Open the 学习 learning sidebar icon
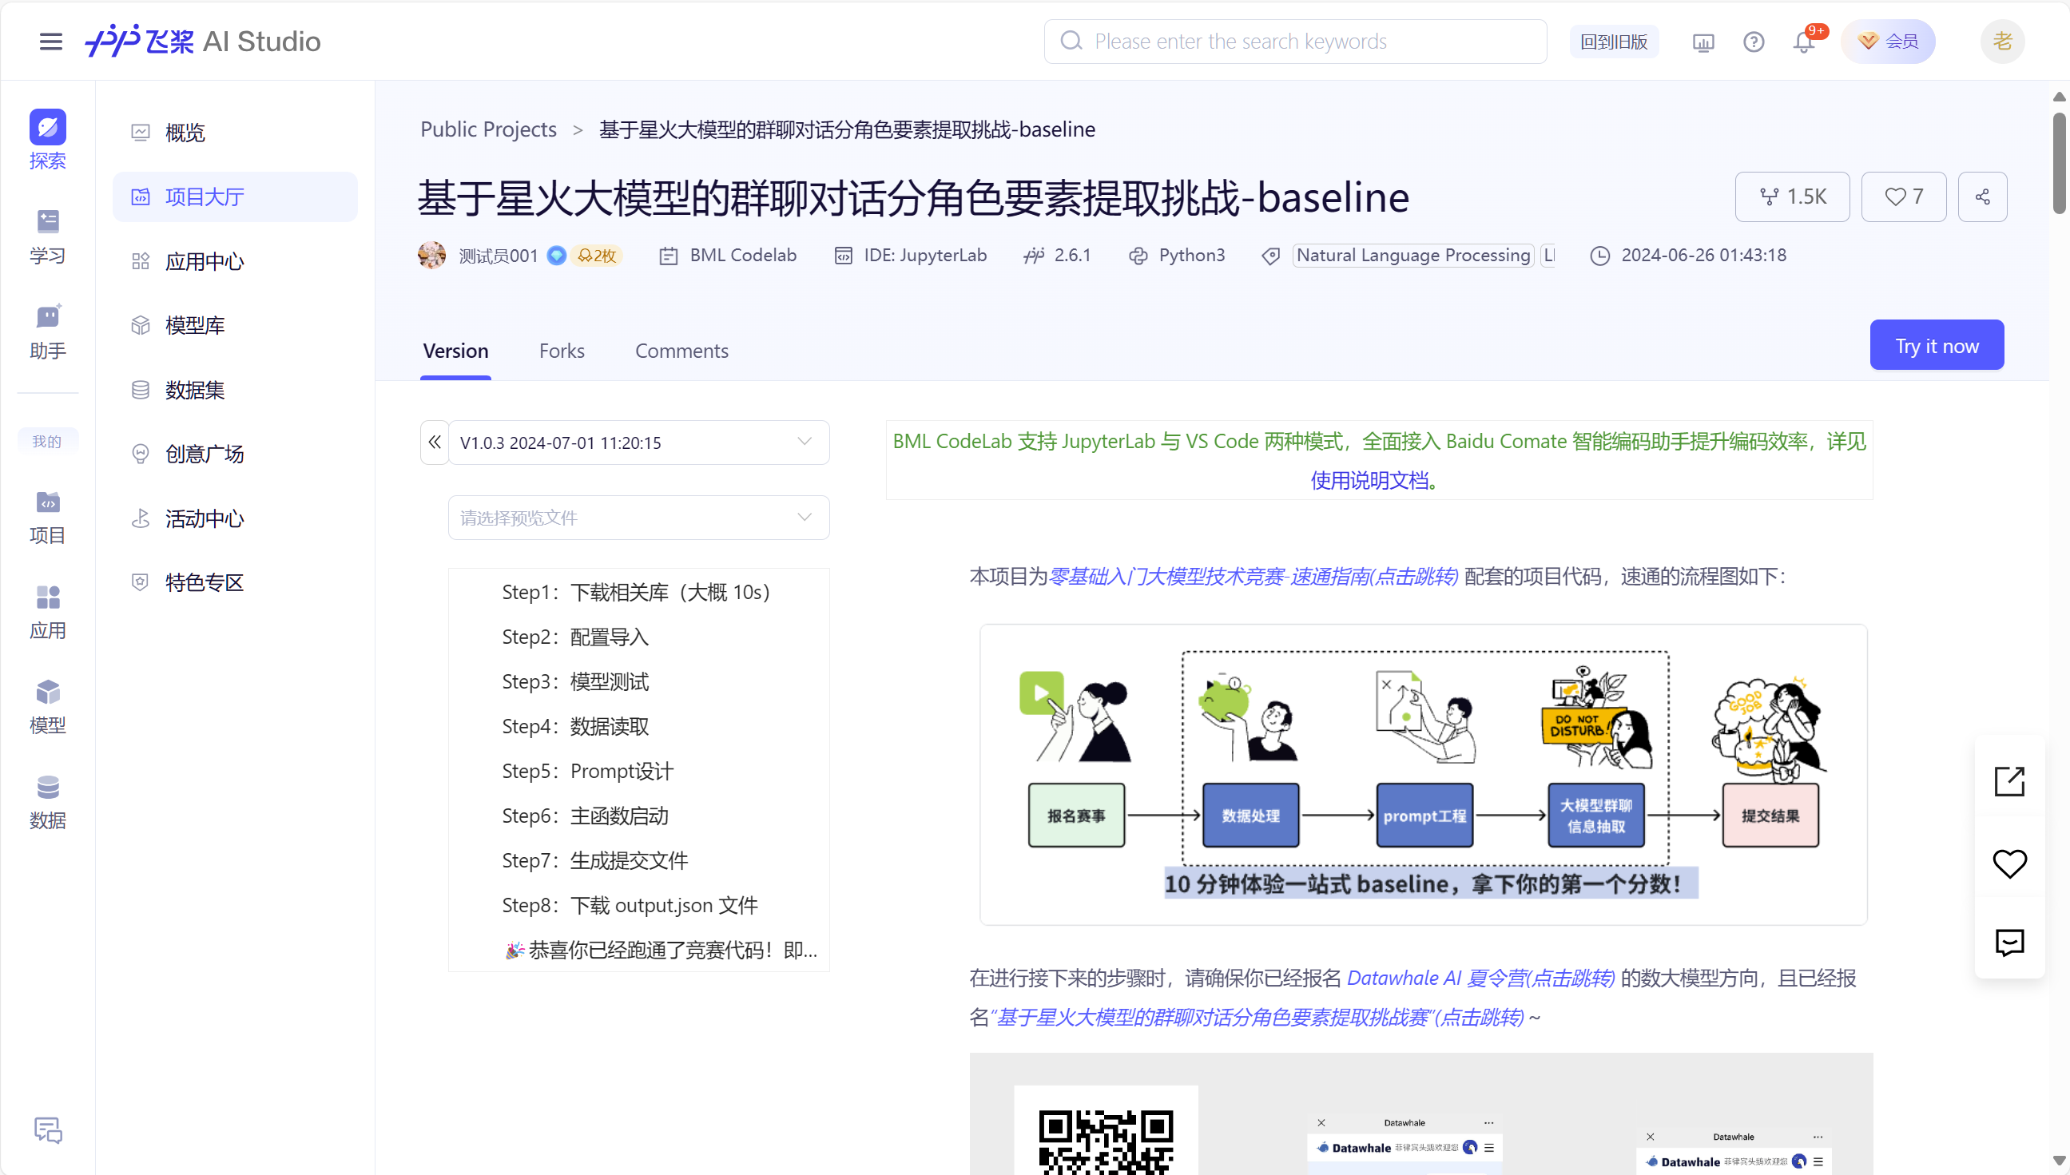The height and width of the screenshot is (1175, 2070). click(x=48, y=236)
